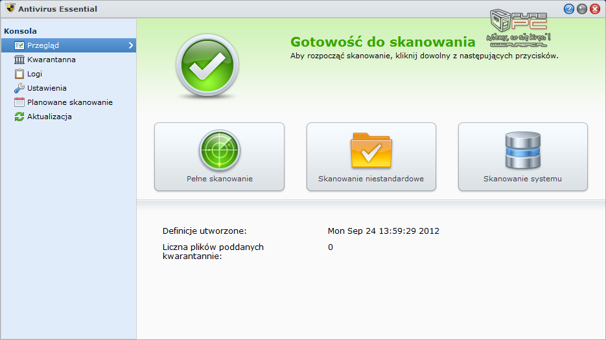Screen dimensions: 606x340
Task: Click the Logi clipboard icon
Action: coord(19,74)
